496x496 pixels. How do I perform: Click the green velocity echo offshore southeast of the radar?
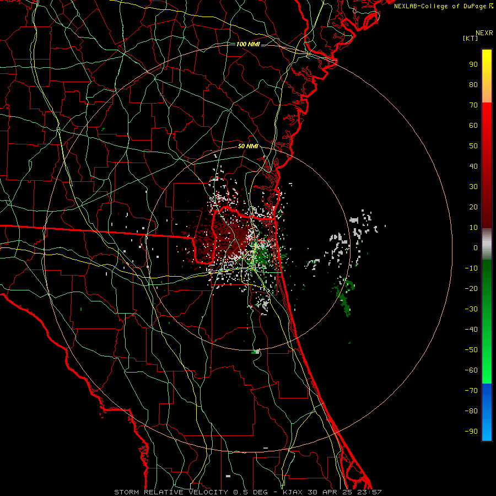tap(344, 296)
